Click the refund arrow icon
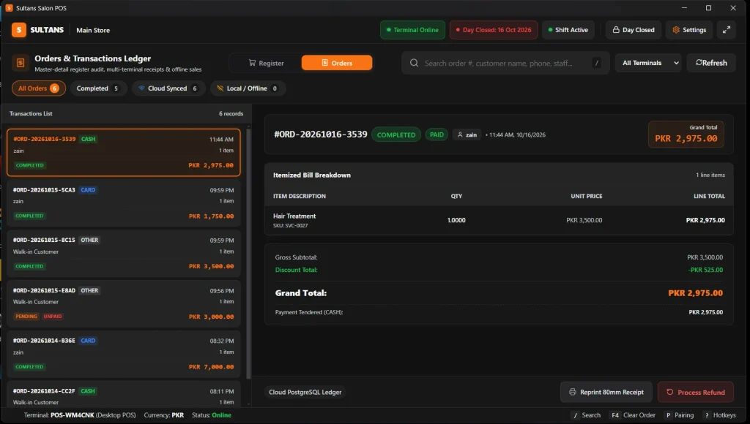Screen dimensions: 750x424 tap(669, 392)
